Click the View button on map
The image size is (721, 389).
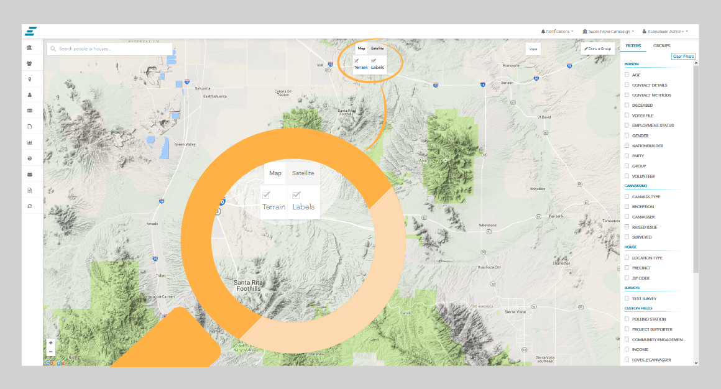533,48
